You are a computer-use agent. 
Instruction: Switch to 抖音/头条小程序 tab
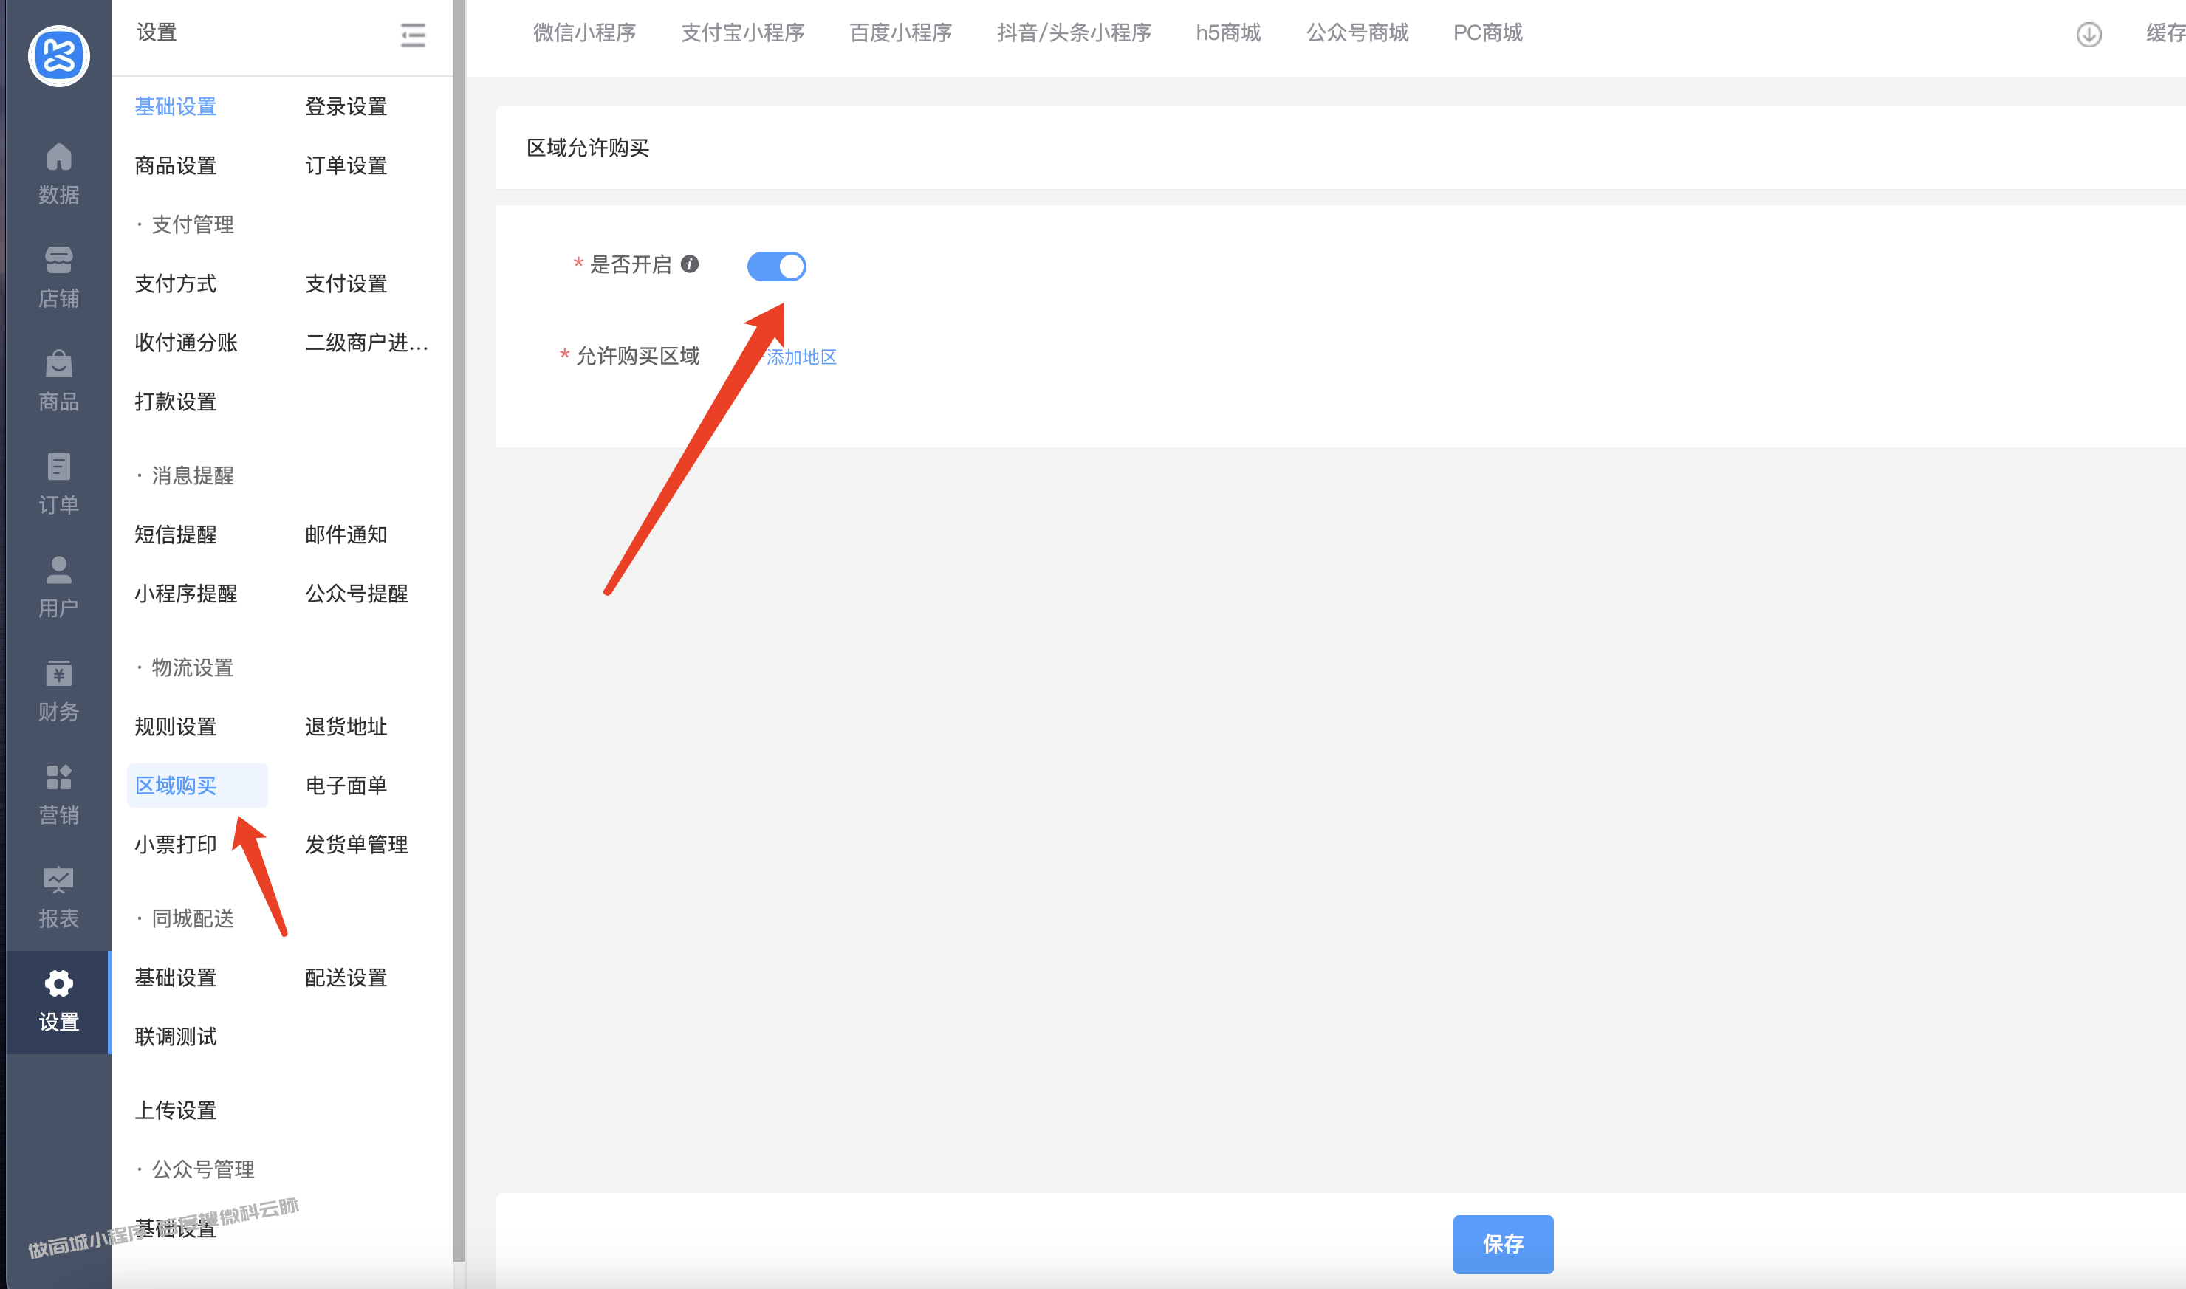click(1074, 33)
